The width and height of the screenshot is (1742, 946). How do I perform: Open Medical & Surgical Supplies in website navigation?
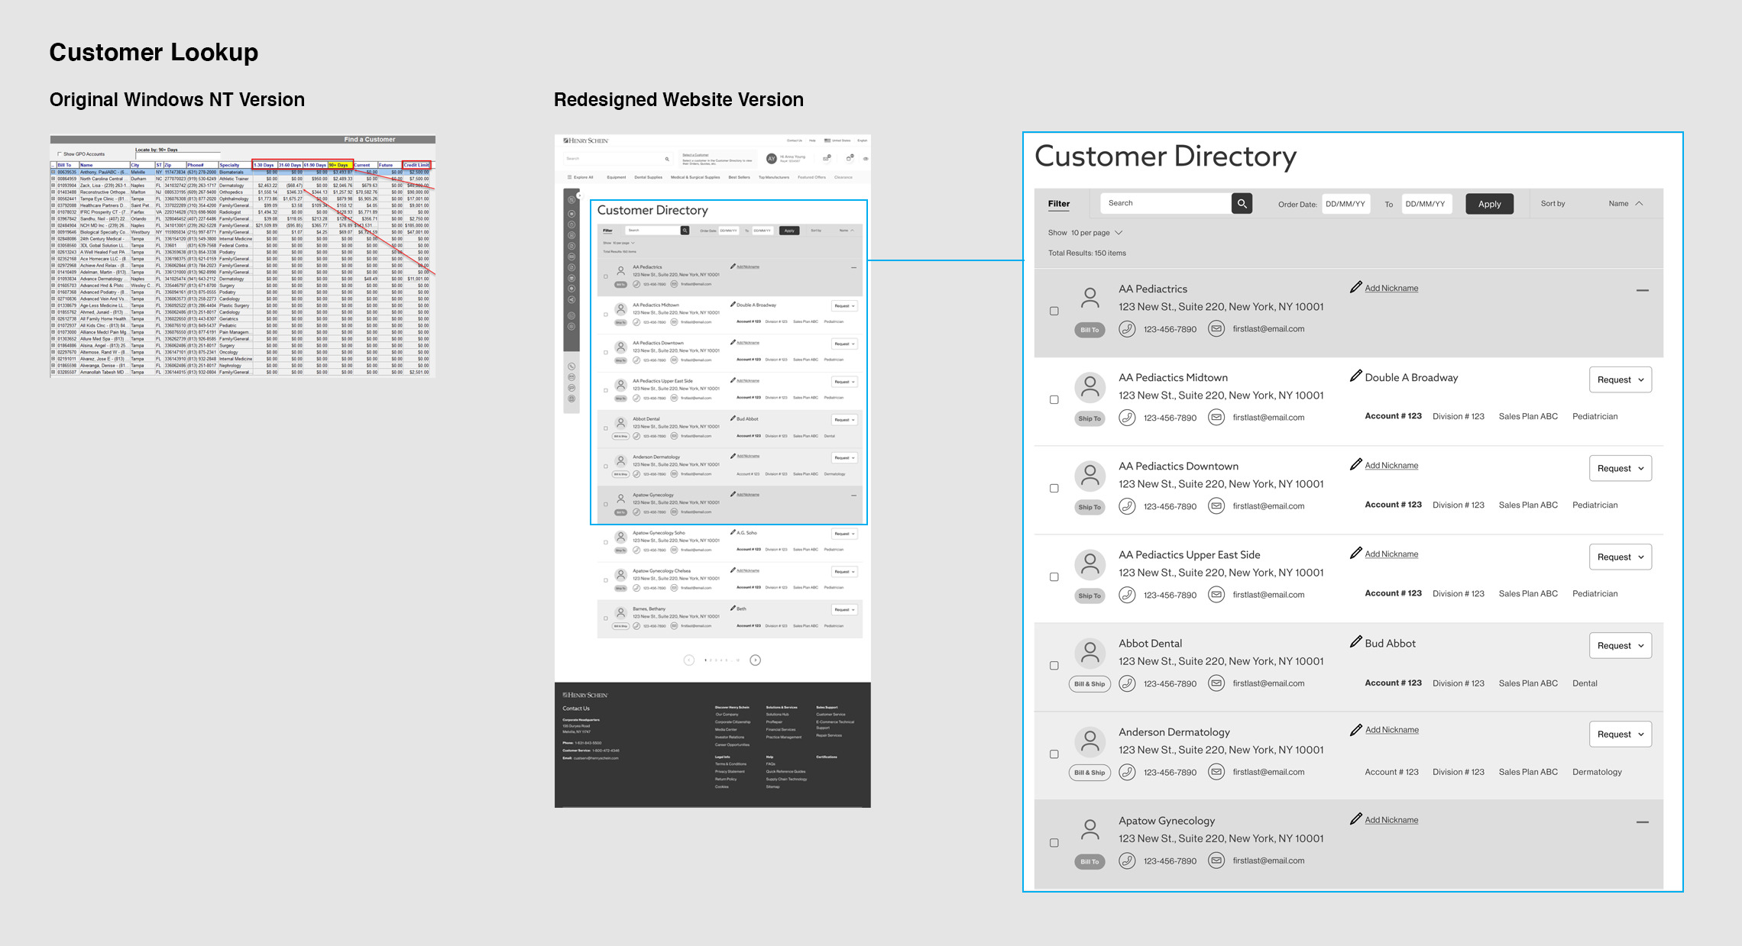point(695,177)
